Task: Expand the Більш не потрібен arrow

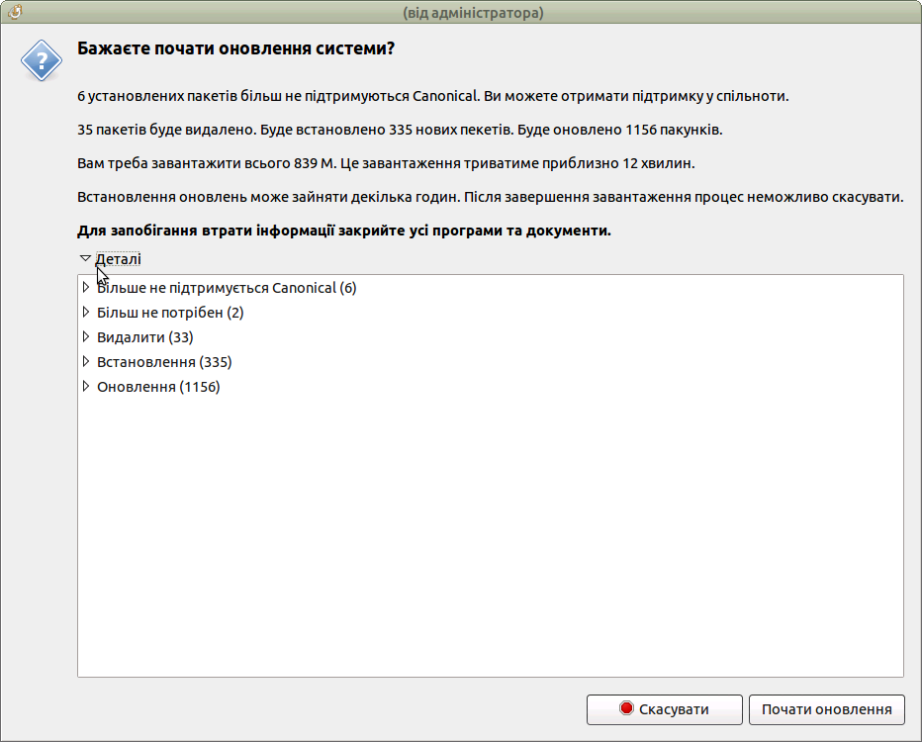Action: (86, 313)
